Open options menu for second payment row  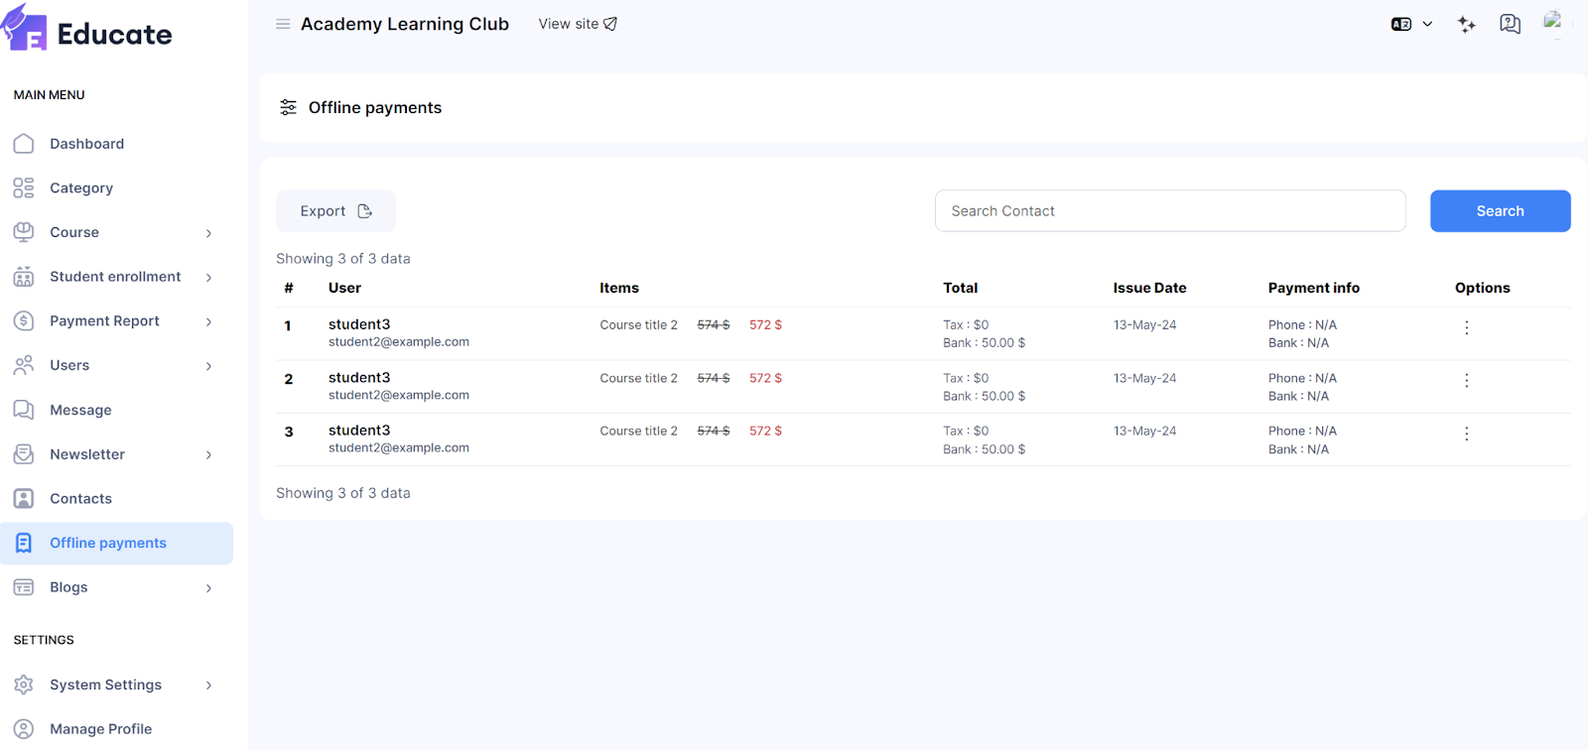coord(1466,381)
